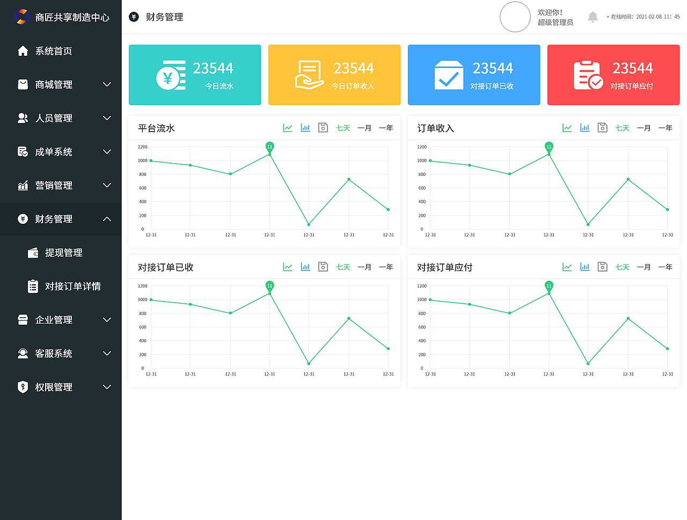This screenshot has width=687, height=520.
Task: Expand the 客服系统 chevron
Action: (107, 353)
